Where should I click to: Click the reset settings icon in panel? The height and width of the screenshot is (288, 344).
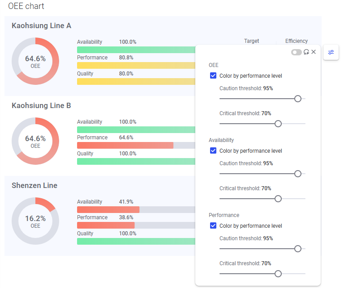306,52
